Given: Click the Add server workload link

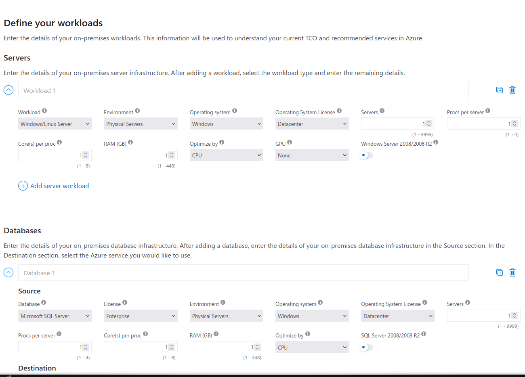Looking at the screenshot, I should [59, 186].
